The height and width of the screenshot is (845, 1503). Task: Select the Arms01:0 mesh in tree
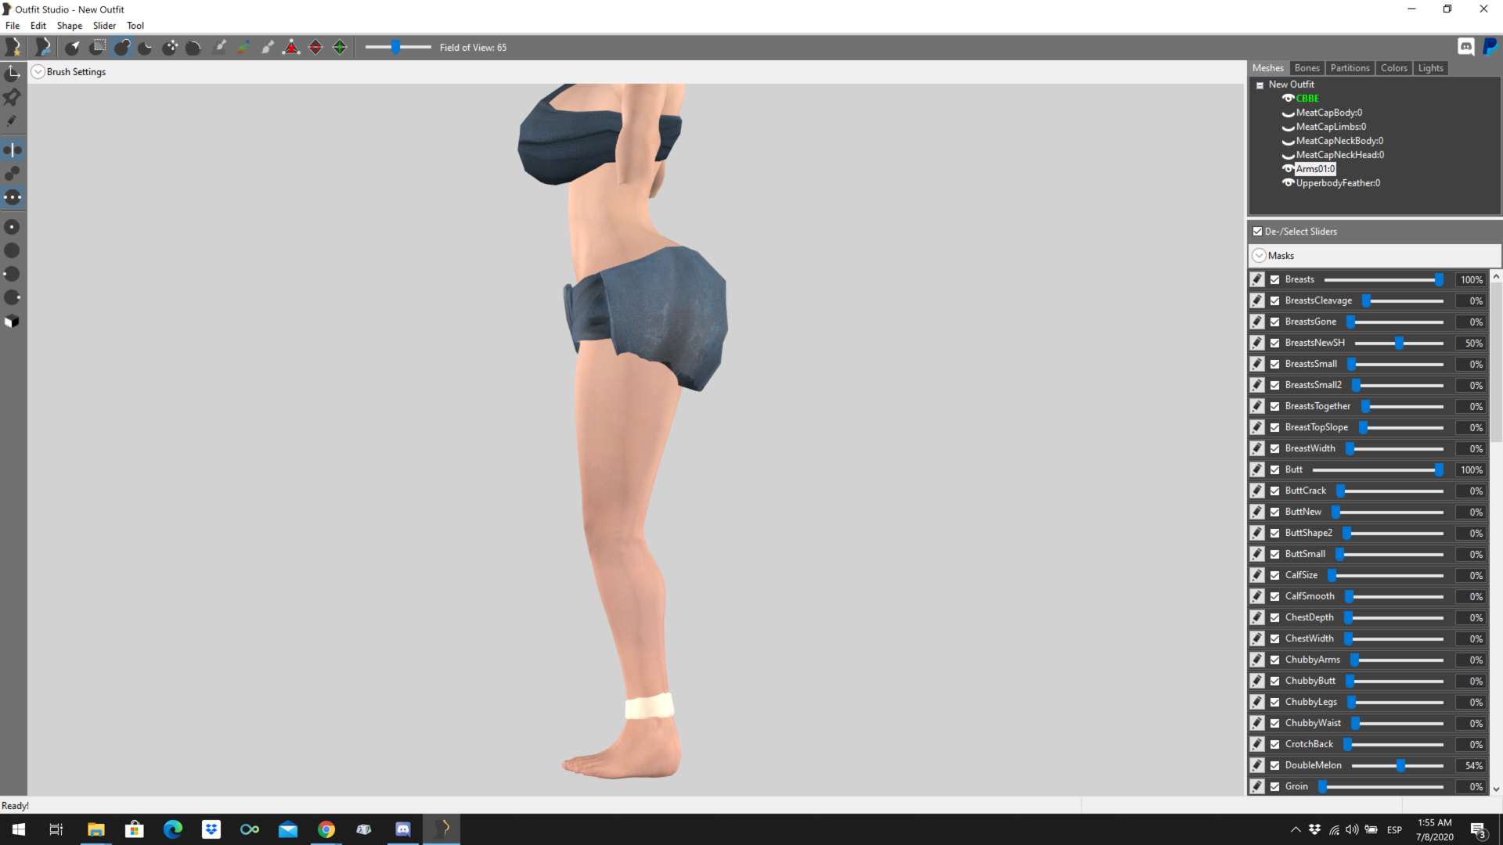pyautogui.click(x=1316, y=169)
